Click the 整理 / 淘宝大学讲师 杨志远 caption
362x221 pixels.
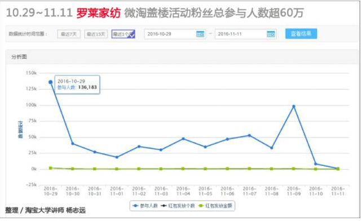pyautogui.click(x=46, y=210)
